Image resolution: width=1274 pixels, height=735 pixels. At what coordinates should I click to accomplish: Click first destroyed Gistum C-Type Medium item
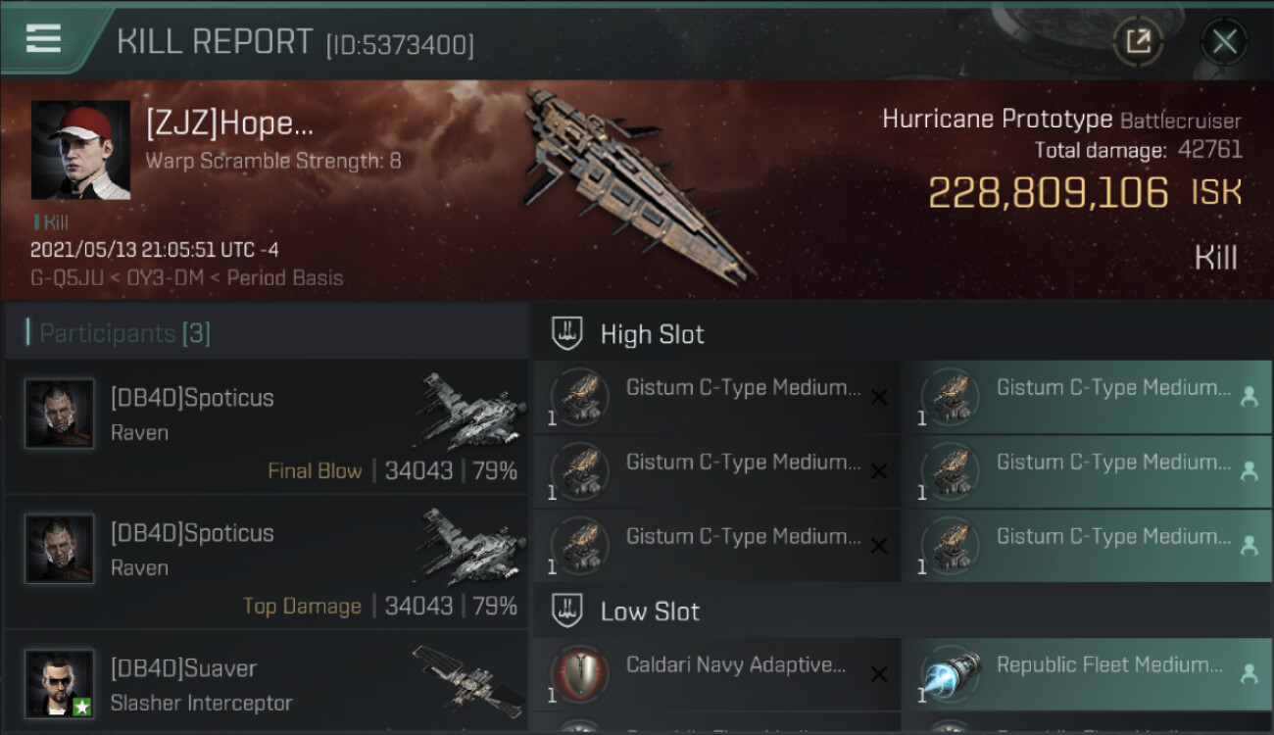(716, 397)
